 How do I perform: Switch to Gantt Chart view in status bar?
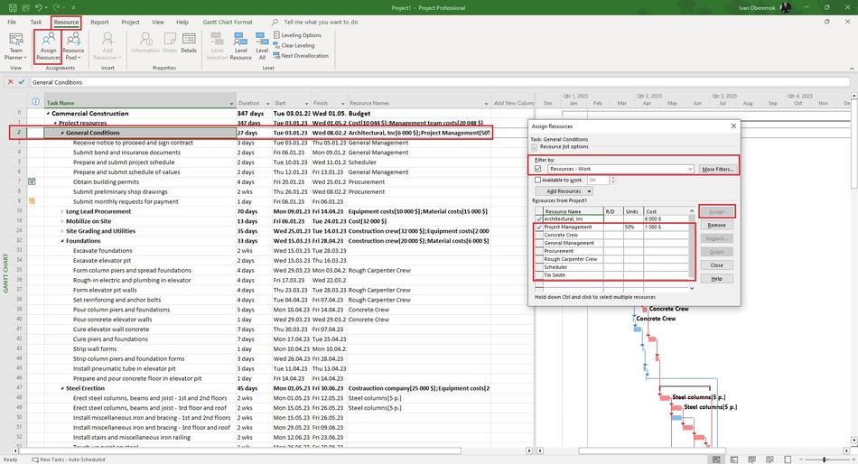tap(715, 459)
